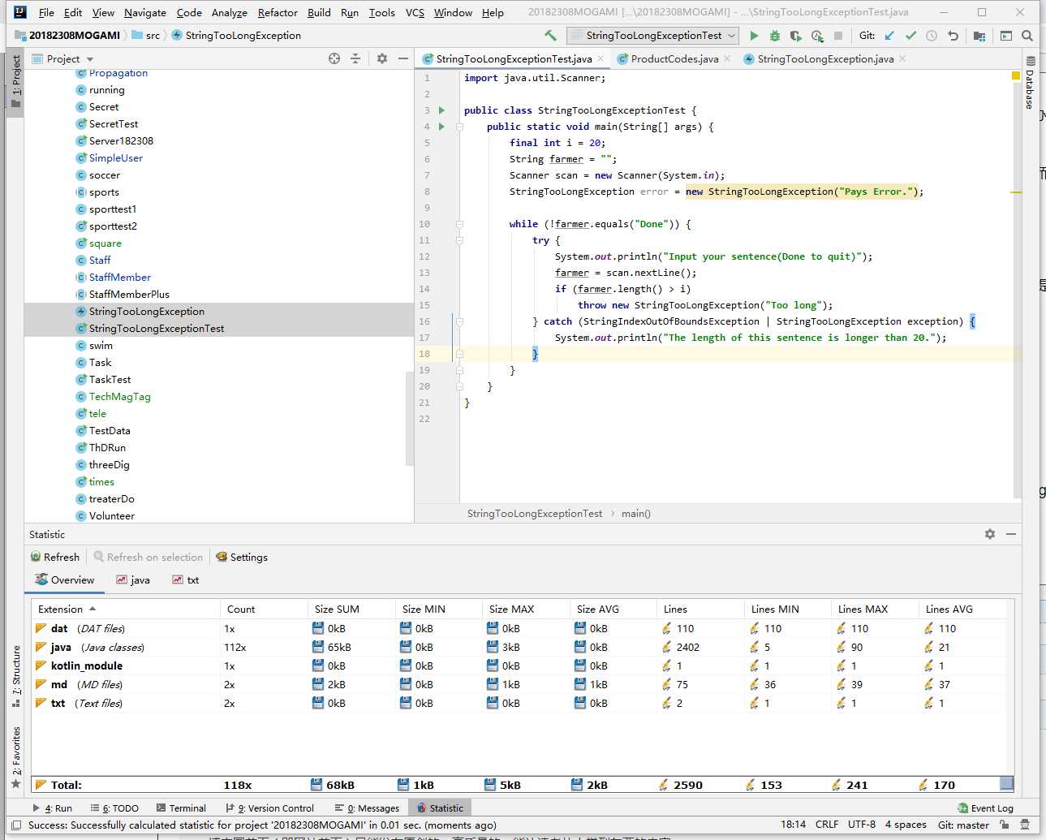Open the TODO tool window
The height and width of the screenshot is (840, 1046).
[x=114, y=808]
